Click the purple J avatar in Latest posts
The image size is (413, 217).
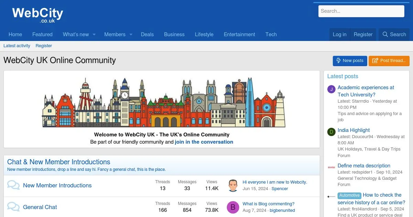331,90
